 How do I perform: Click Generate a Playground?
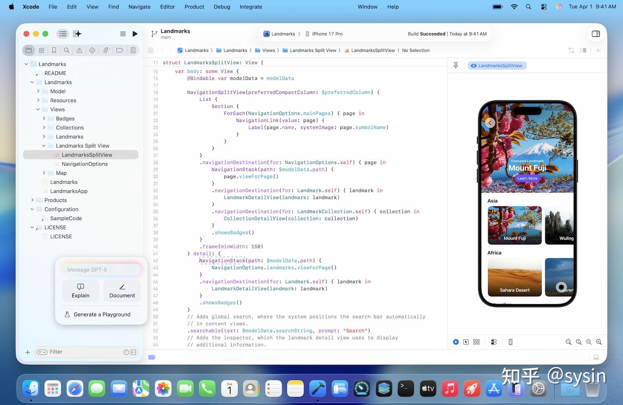(98, 314)
